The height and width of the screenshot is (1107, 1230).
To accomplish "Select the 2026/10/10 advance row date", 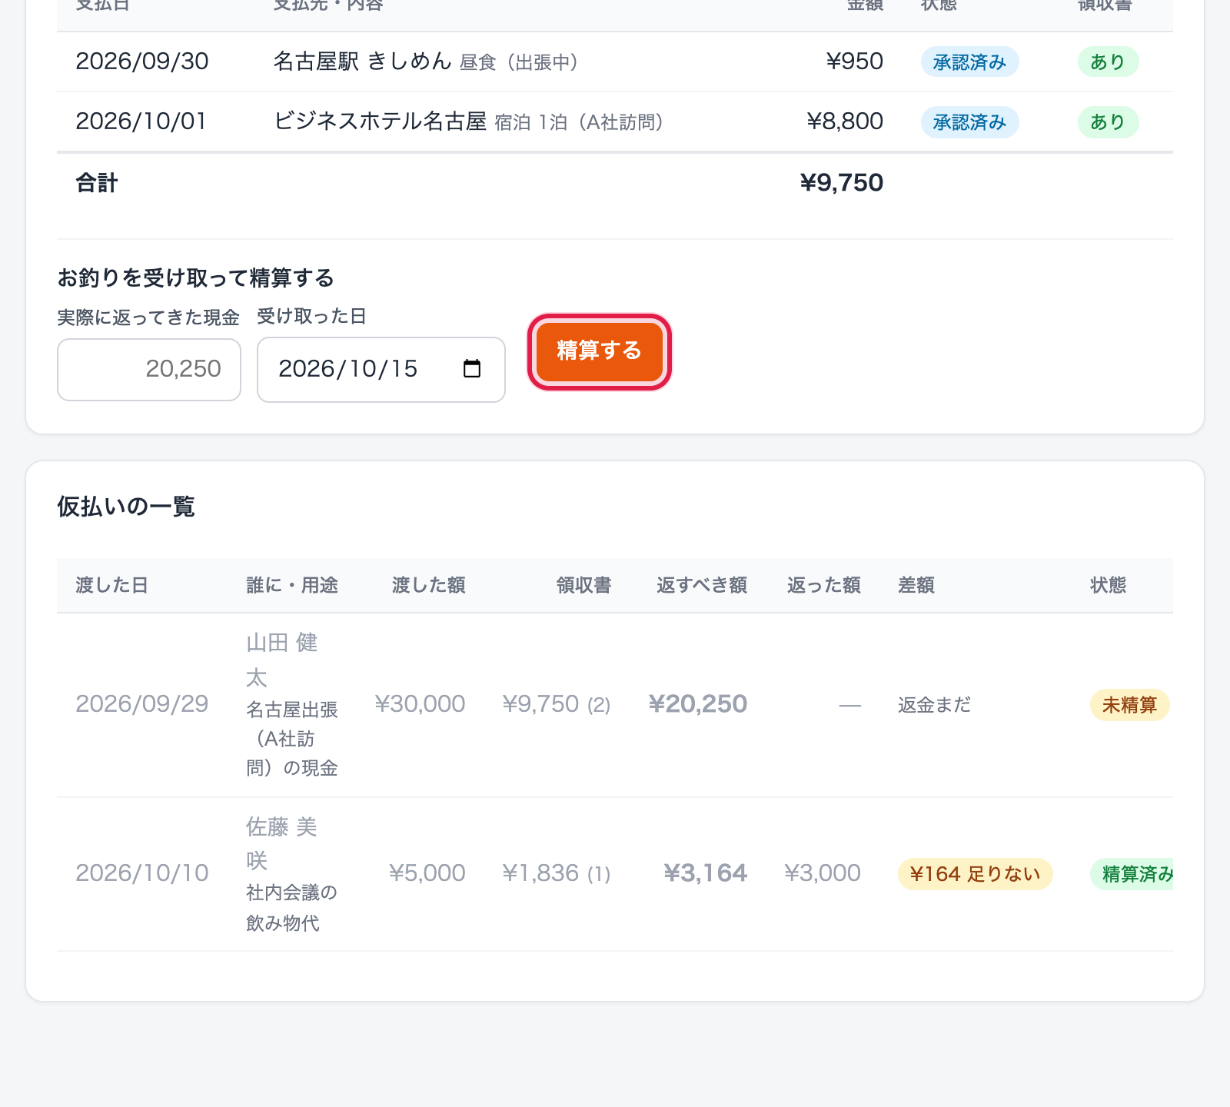I will (x=142, y=873).
